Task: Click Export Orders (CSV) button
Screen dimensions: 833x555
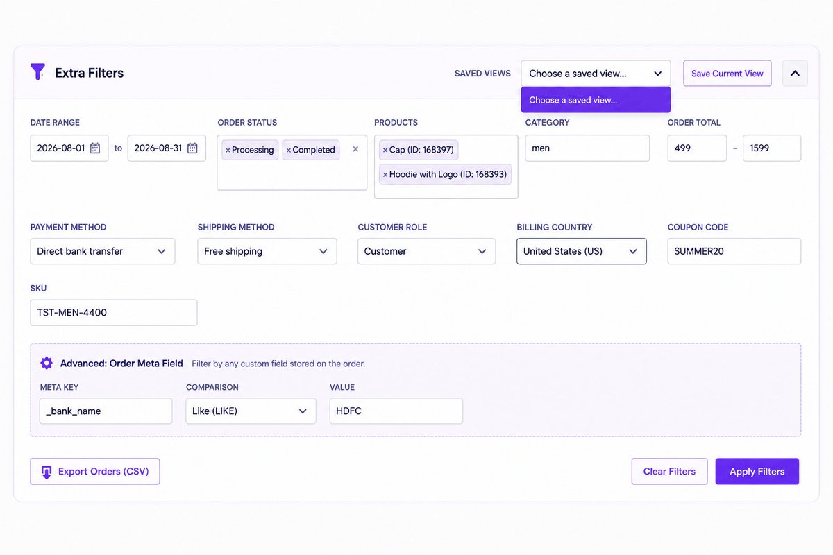Action: 95,472
